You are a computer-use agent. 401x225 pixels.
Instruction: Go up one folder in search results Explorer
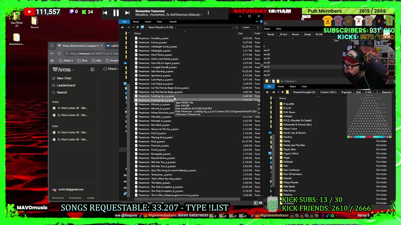(137, 27)
